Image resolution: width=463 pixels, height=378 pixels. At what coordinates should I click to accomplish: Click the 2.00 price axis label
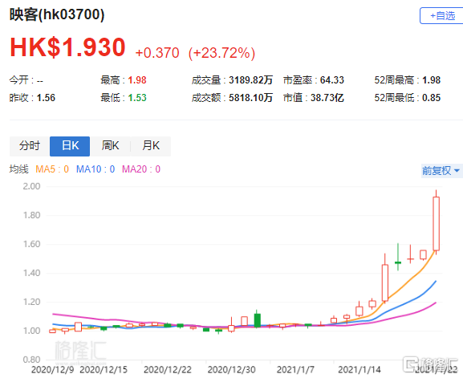31,186
